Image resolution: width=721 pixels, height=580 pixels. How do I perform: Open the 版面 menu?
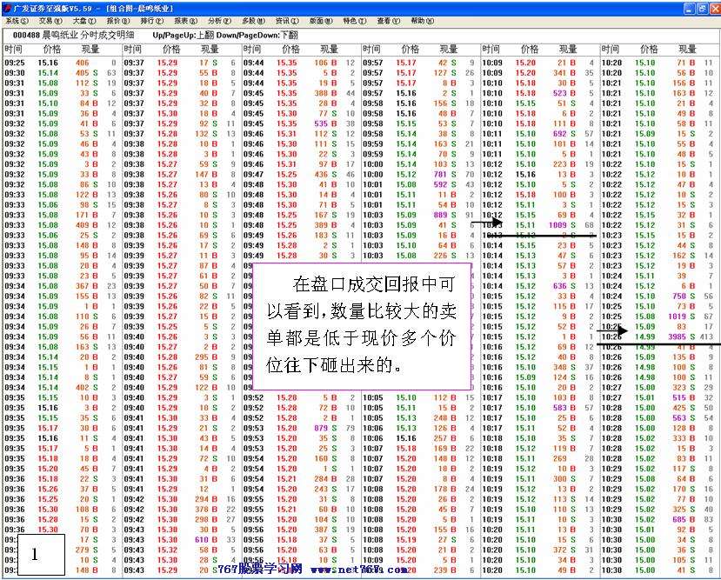point(321,21)
